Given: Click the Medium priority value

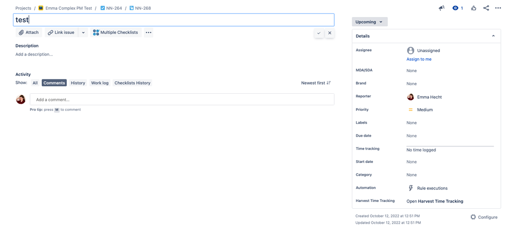Looking at the screenshot, I should click(425, 110).
